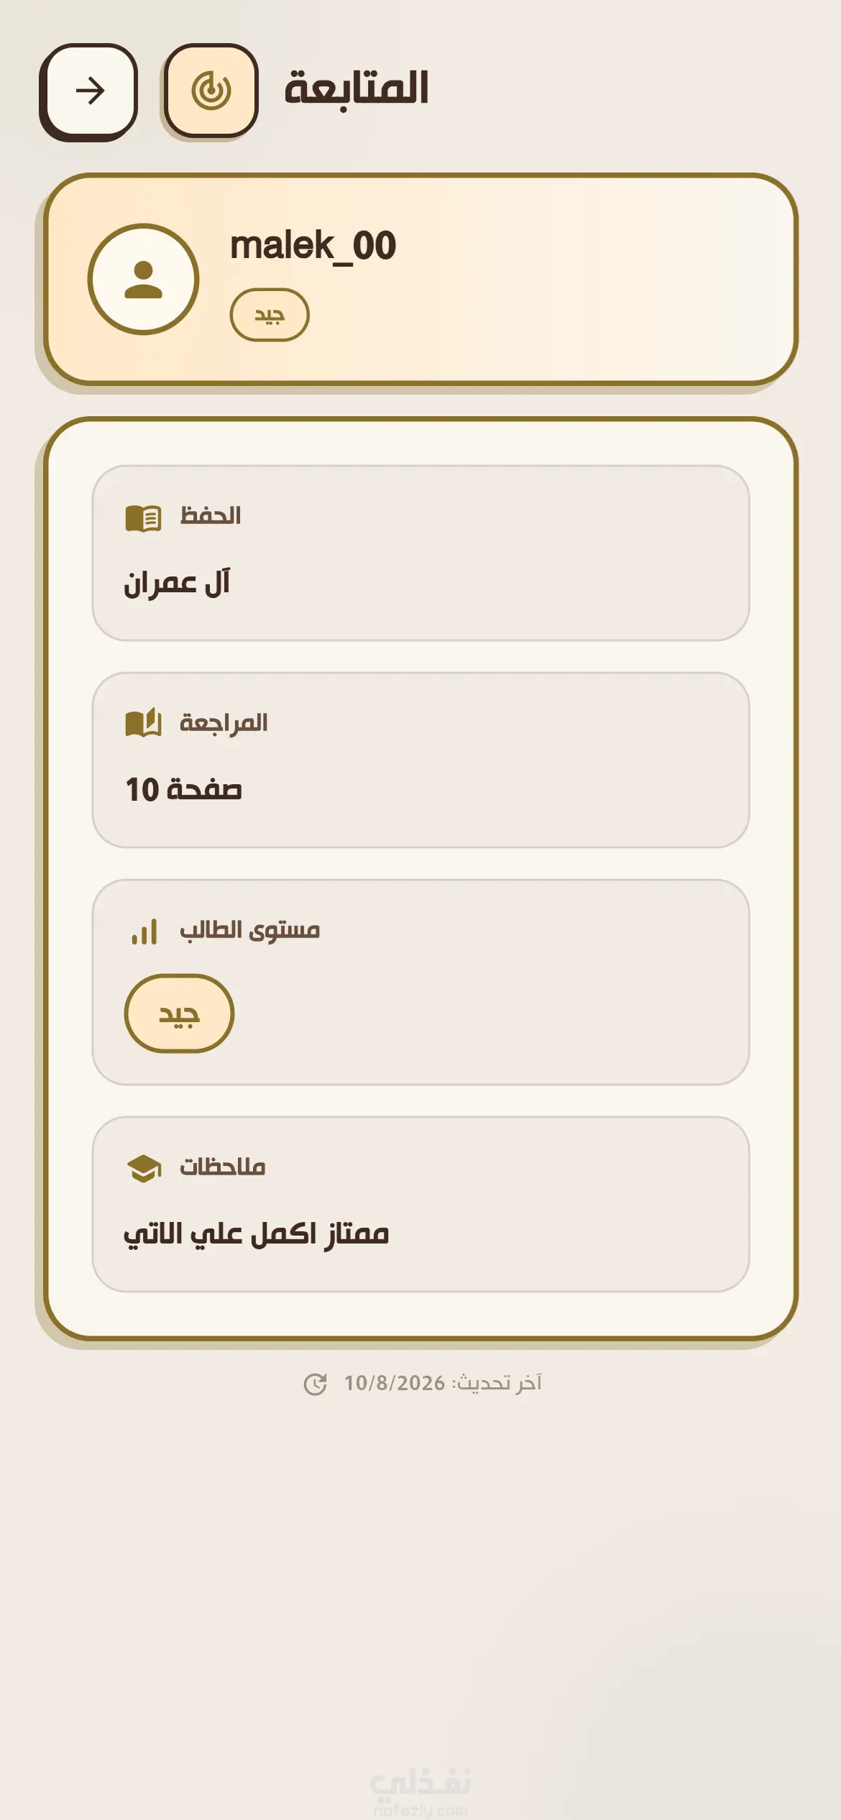
Task: Tap the bar chart icon beside مستوى الطالب
Action: tap(144, 932)
